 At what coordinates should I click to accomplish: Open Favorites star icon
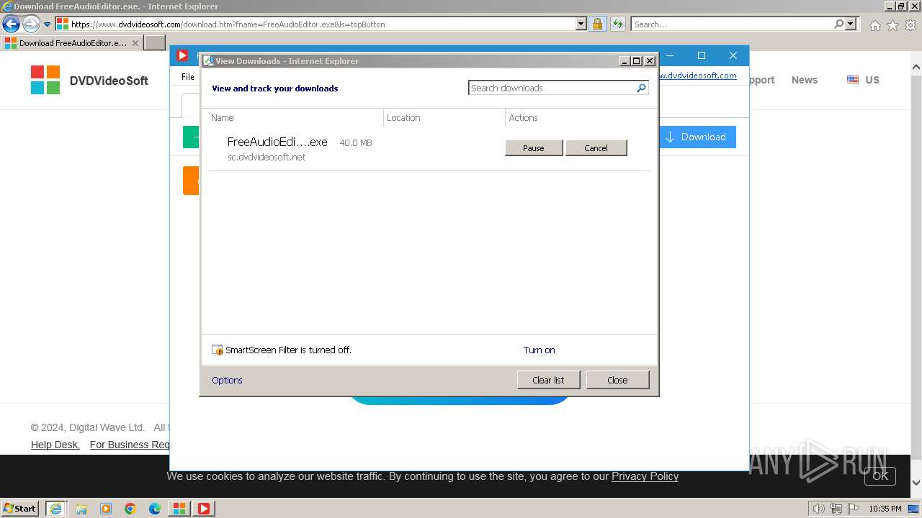coord(892,25)
